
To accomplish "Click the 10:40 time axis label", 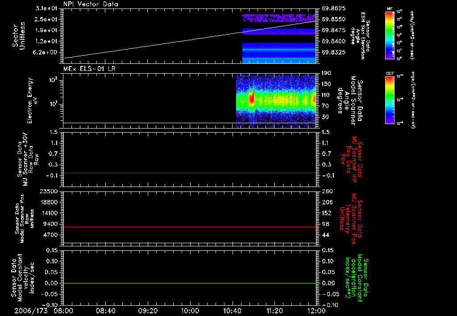I will pos(232,311).
